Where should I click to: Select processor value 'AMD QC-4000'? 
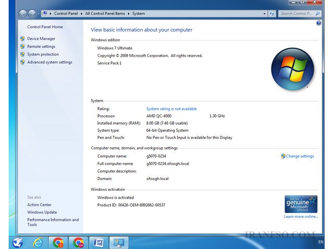click(159, 116)
